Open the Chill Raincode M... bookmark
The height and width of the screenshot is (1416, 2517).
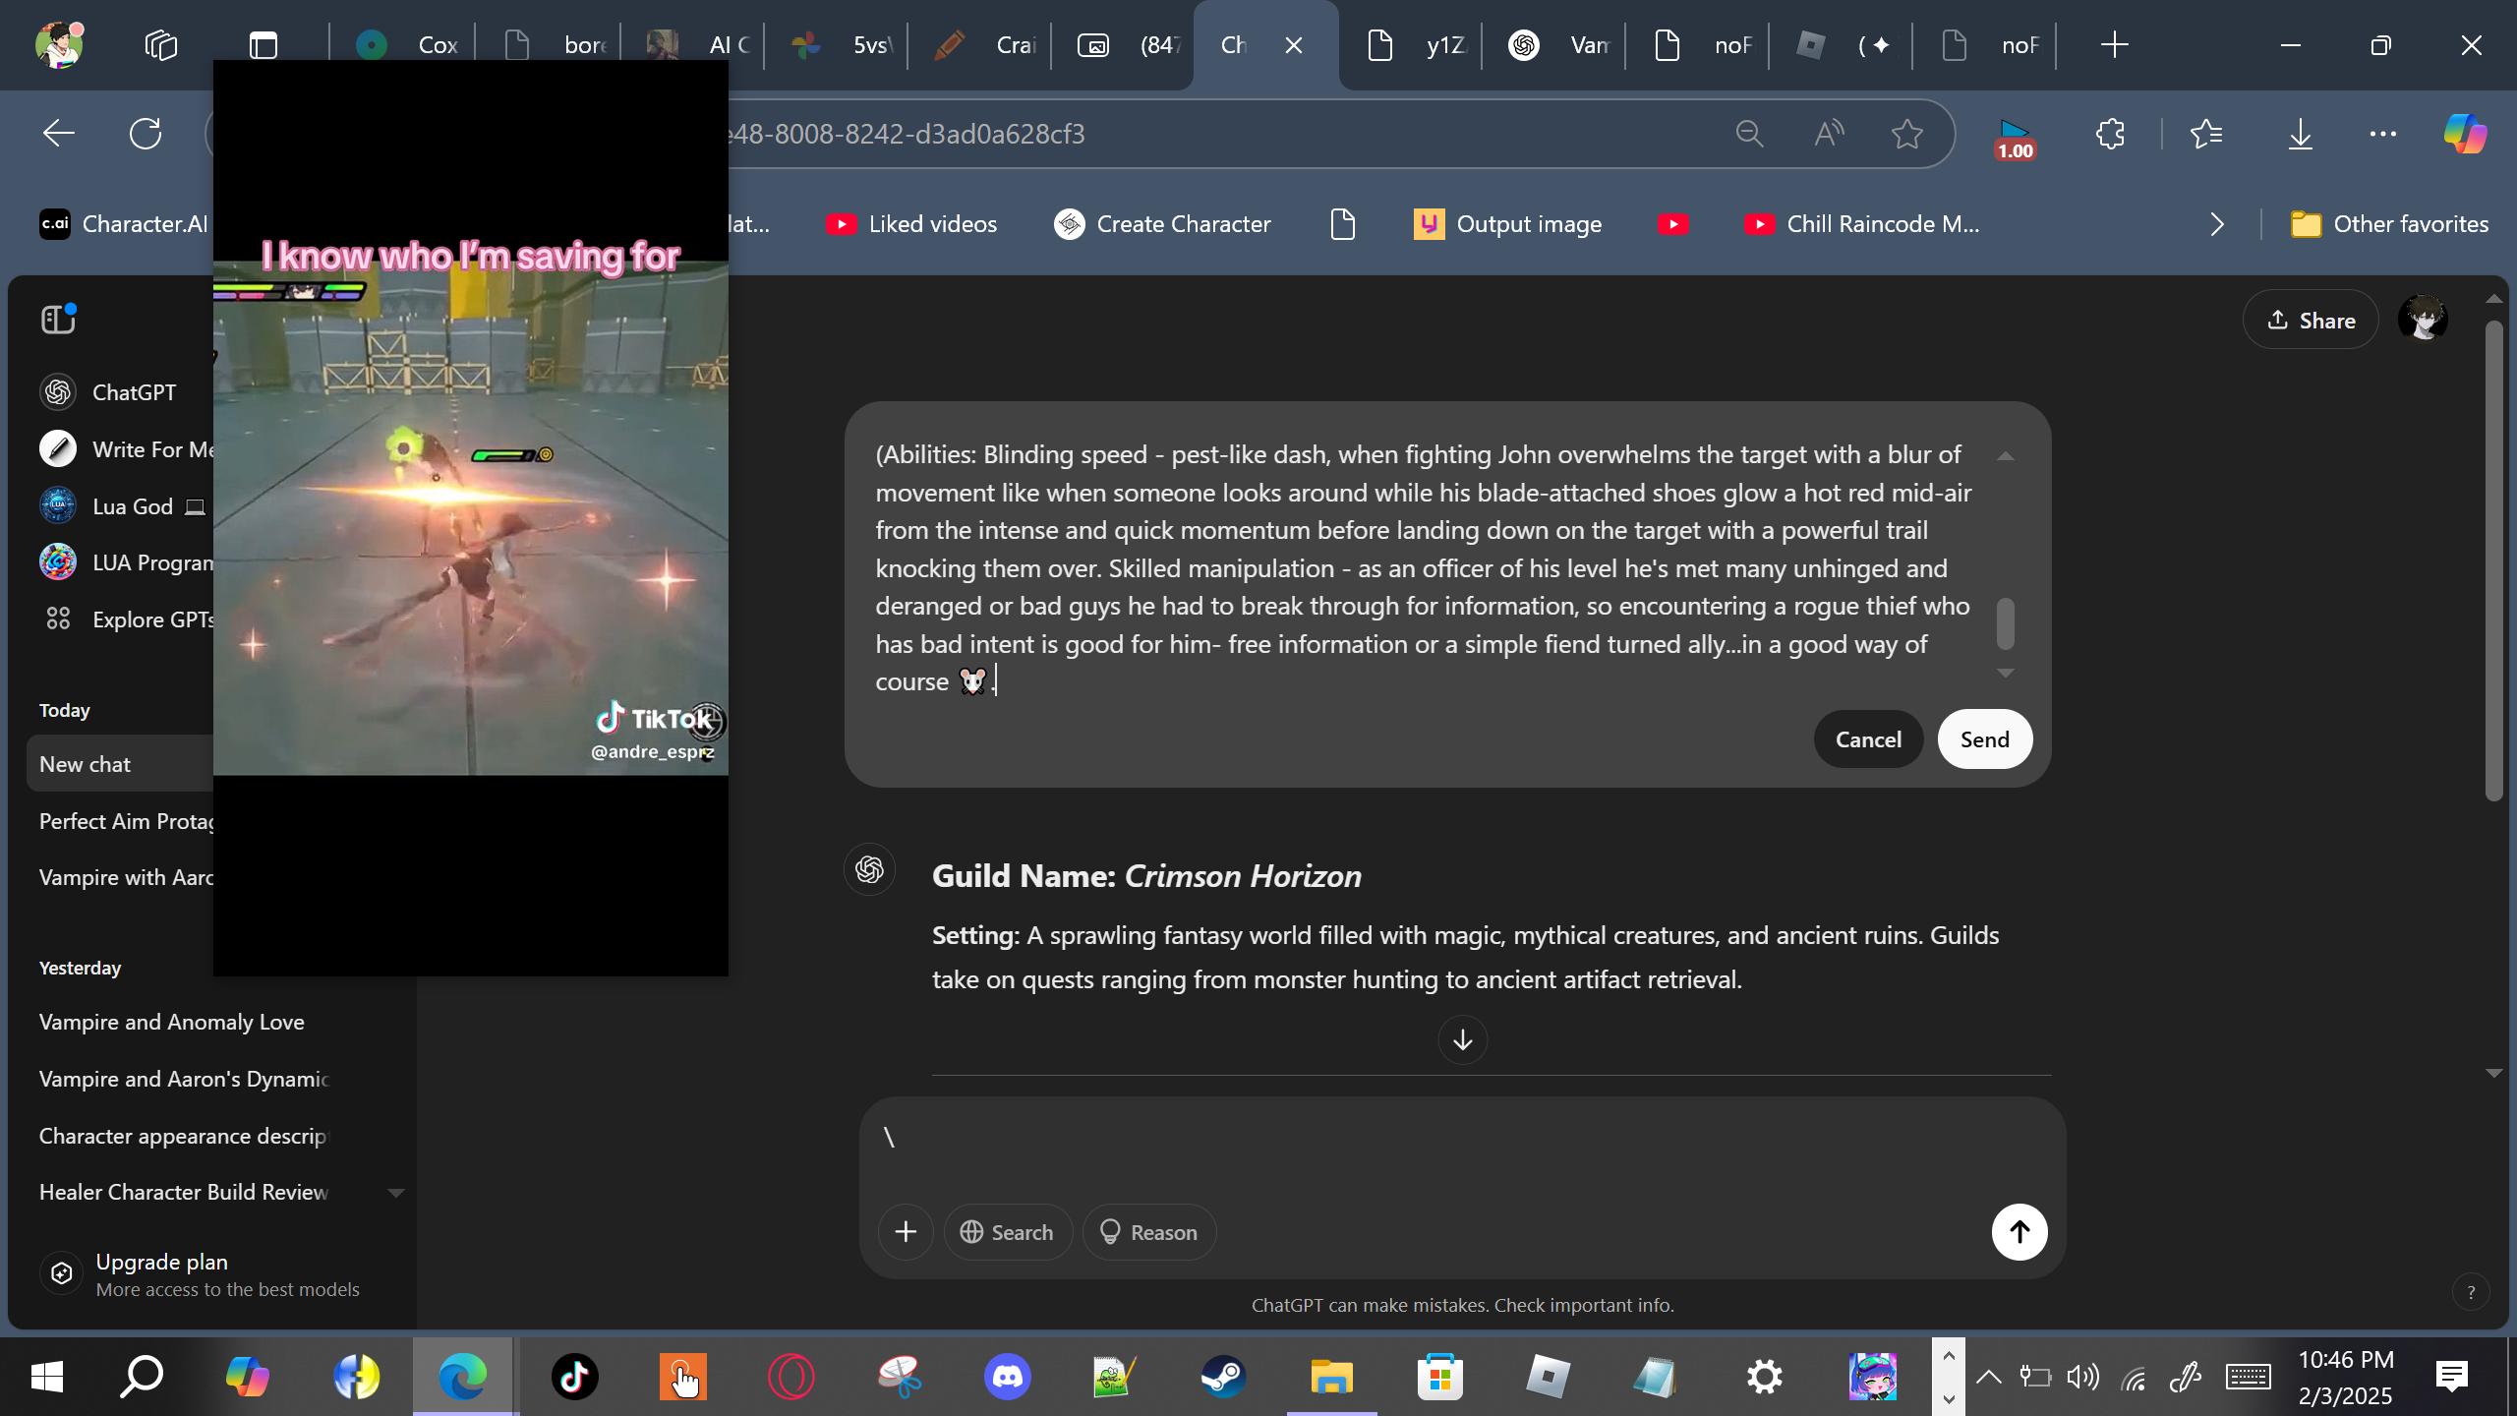click(x=1862, y=224)
